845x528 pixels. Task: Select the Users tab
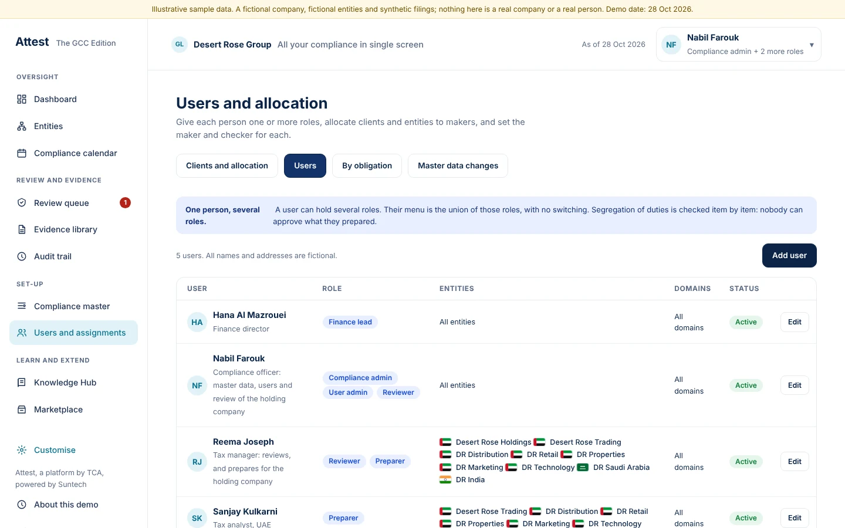pos(305,165)
